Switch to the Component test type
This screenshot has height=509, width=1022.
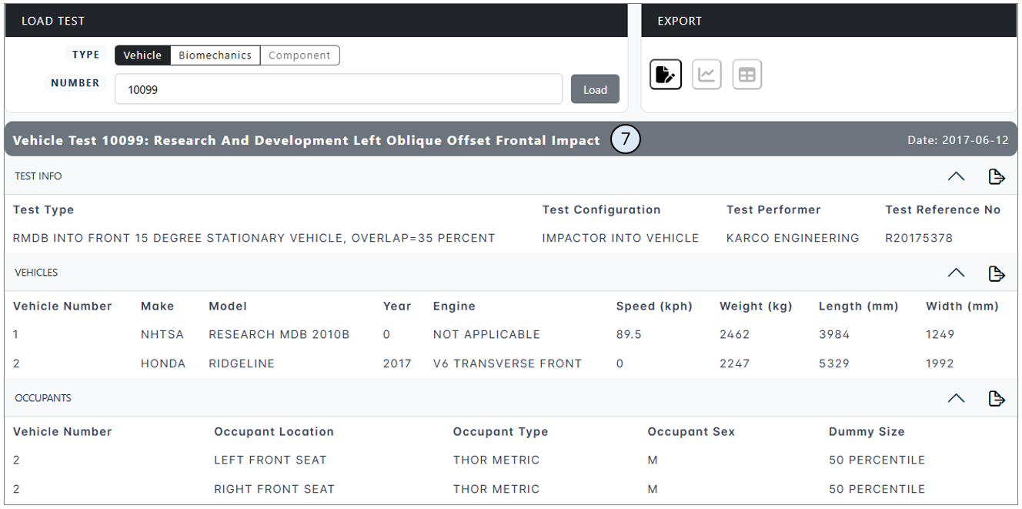299,55
